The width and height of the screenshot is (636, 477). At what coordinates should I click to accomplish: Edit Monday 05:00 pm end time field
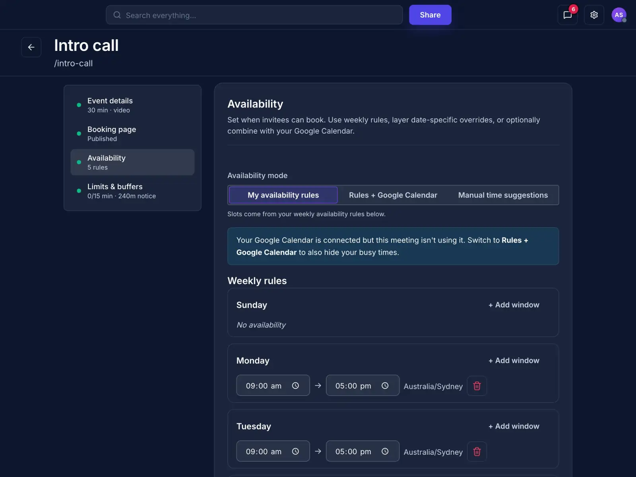tap(363, 386)
